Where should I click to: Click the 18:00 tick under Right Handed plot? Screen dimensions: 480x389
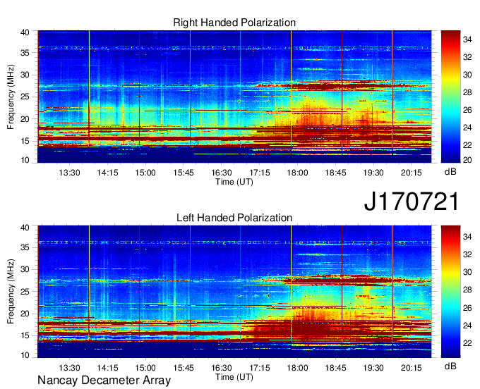pyautogui.click(x=298, y=173)
